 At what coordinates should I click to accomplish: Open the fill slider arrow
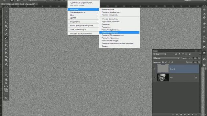[x=199, y=62]
